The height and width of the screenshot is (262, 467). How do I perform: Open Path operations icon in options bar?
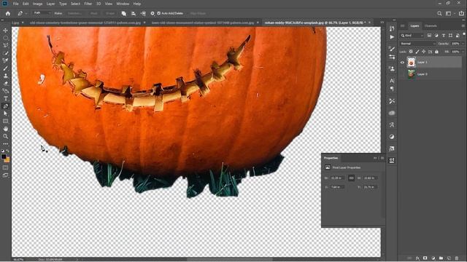123,13
